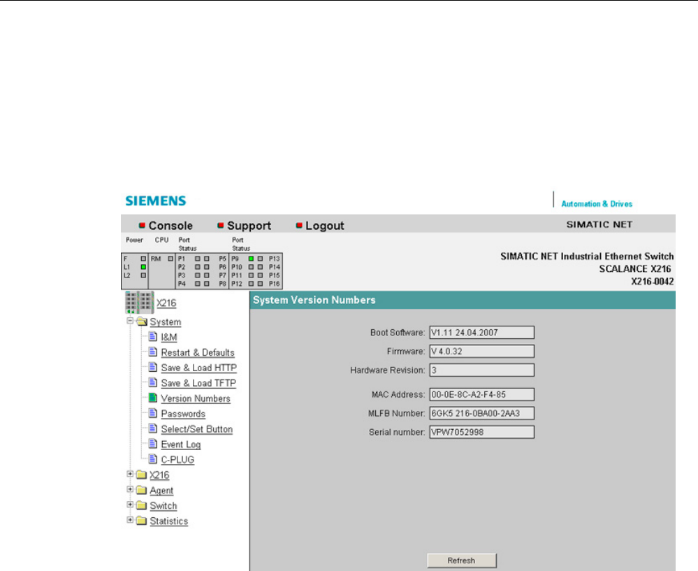Open the Console menu item
The height and width of the screenshot is (571, 698).
[170, 226]
